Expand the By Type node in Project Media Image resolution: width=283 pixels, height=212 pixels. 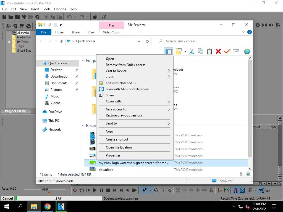click(9, 42)
